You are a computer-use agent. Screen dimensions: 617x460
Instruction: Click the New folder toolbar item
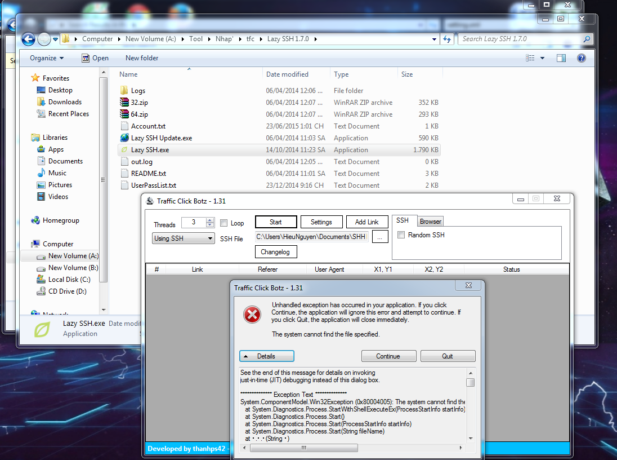tap(142, 58)
